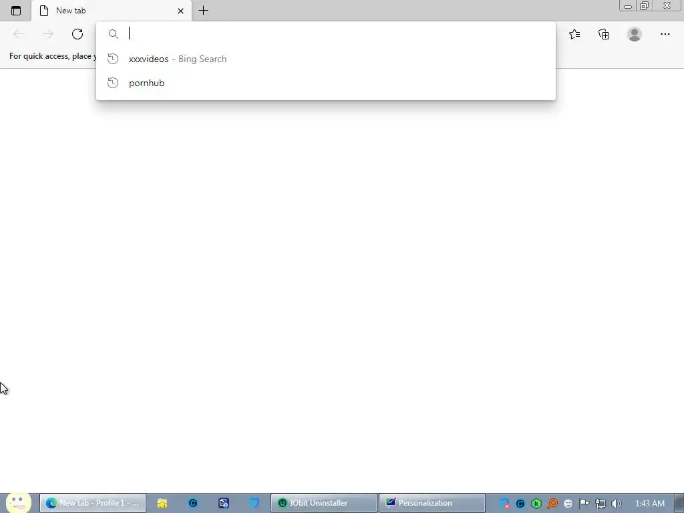684x513 pixels.
Task: Click the blue C system tray icon
Action: [x=520, y=504]
